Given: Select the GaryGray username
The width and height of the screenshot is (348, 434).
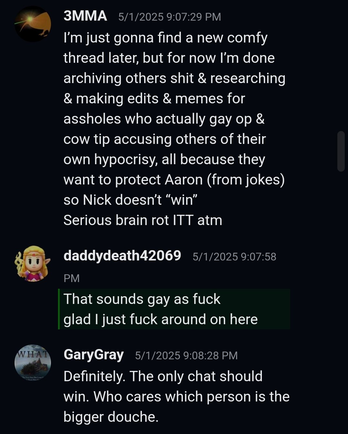Looking at the screenshot, I should tap(94, 355).
